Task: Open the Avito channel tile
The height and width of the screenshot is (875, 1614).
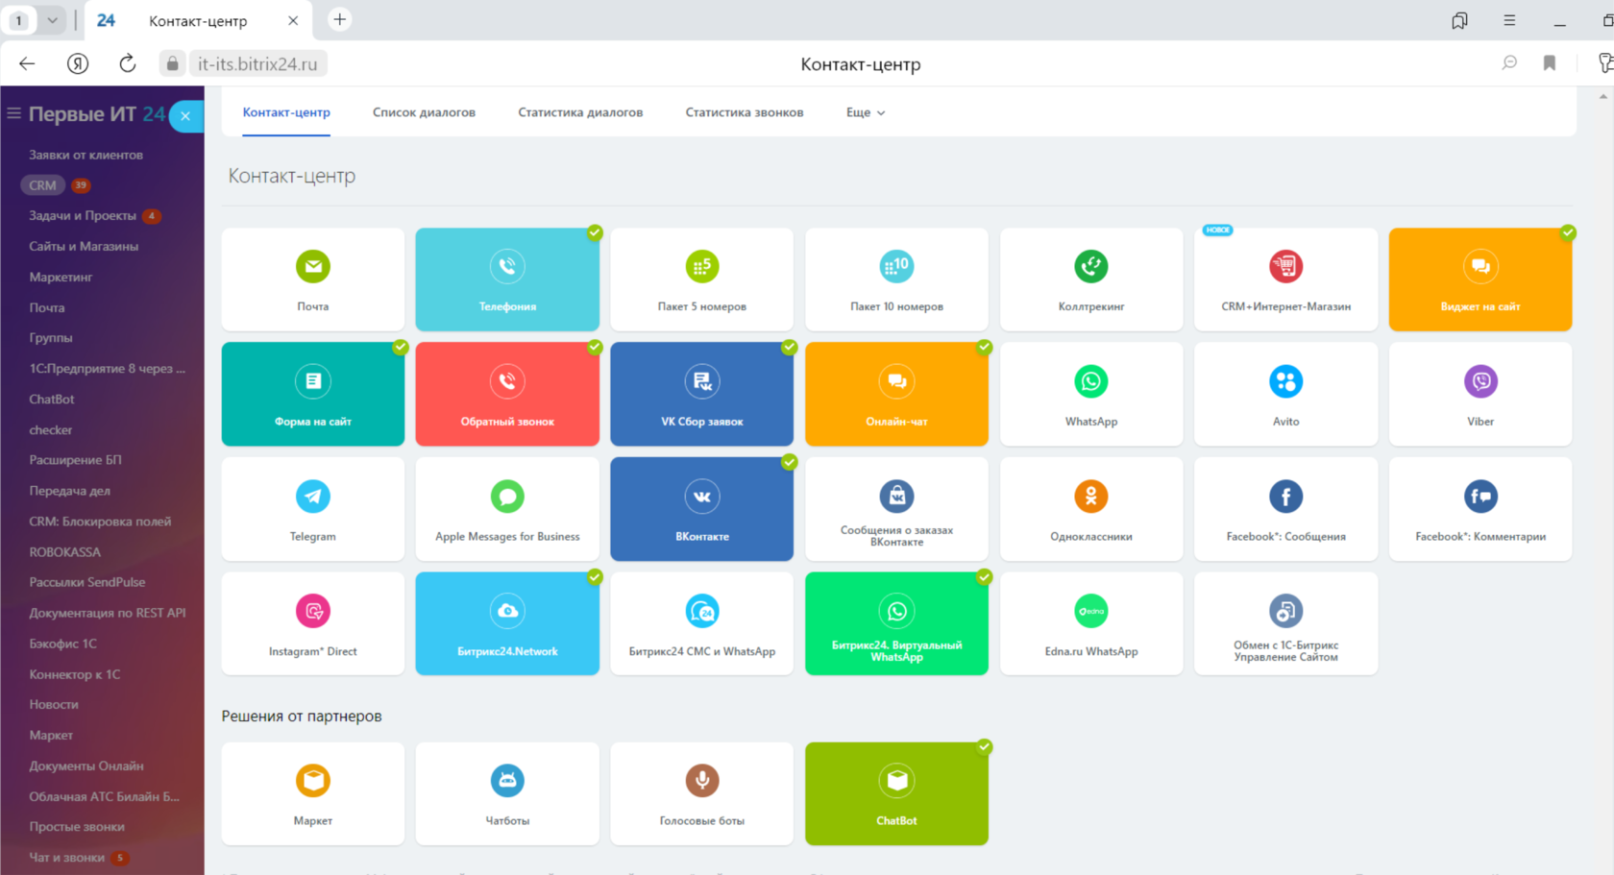Action: 1285,394
